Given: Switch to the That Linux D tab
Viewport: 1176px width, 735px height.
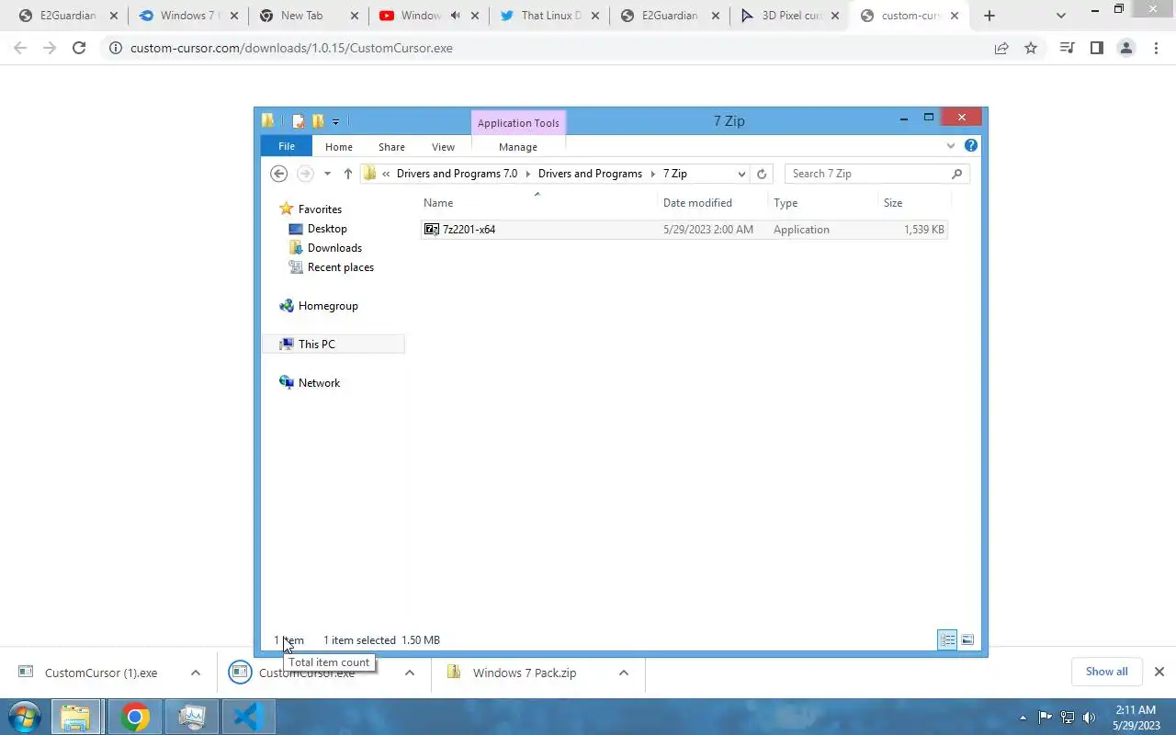Looking at the screenshot, I should 548,16.
